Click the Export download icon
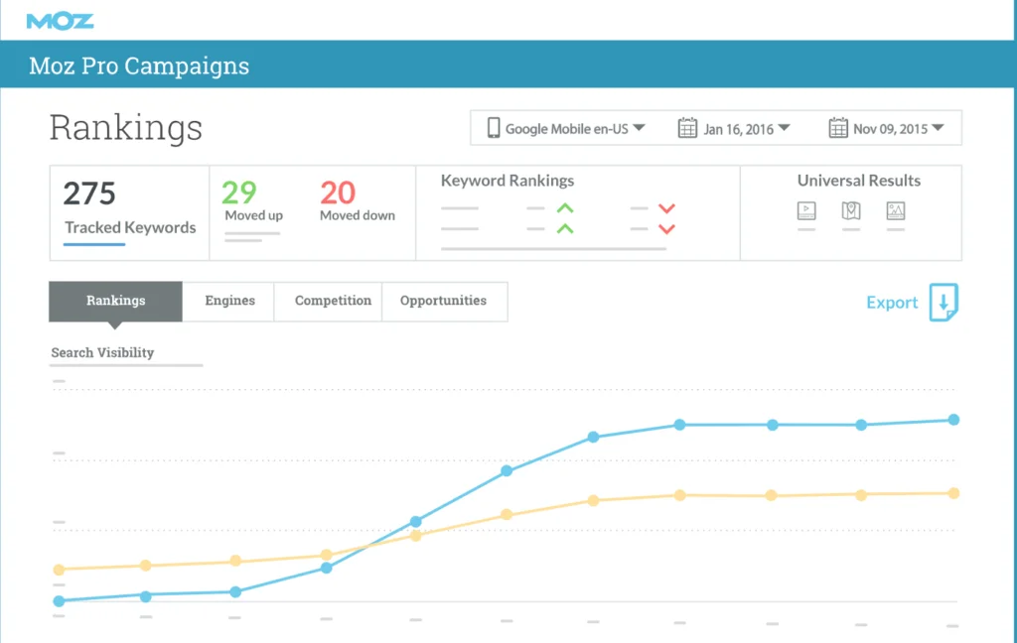The image size is (1017, 643). (x=944, y=303)
